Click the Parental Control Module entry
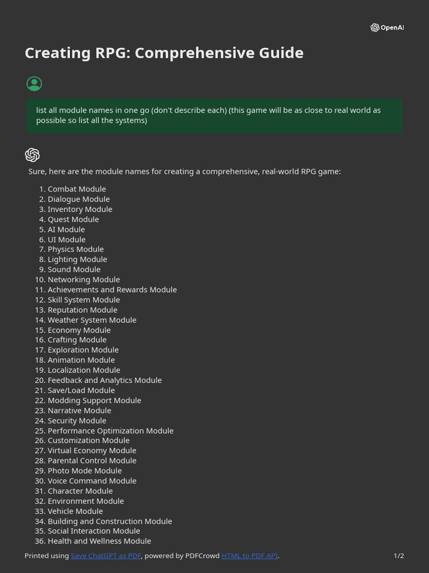The height and width of the screenshot is (573, 429). pos(92,461)
